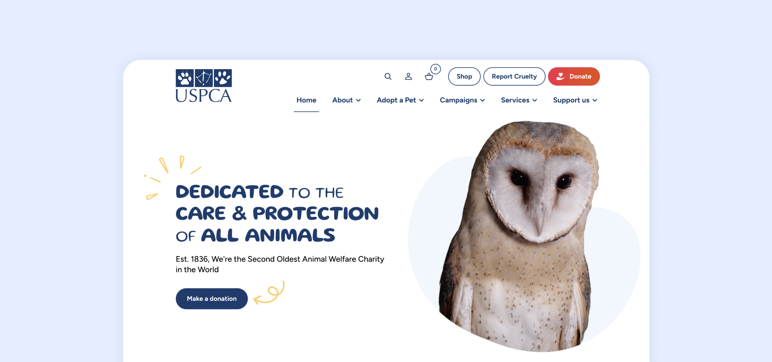Click the yellow curly arrow doodle
This screenshot has width=772, height=362.
[x=269, y=293]
